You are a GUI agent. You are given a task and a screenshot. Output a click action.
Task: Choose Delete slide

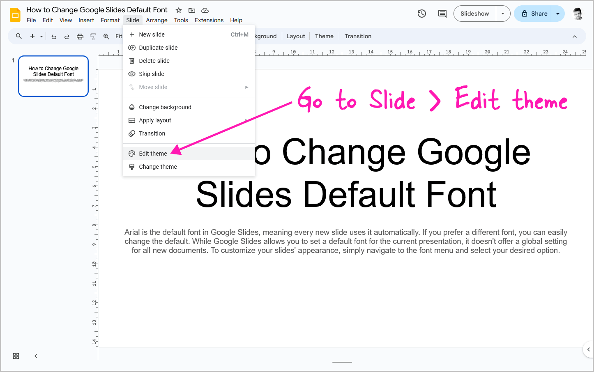[189, 61]
